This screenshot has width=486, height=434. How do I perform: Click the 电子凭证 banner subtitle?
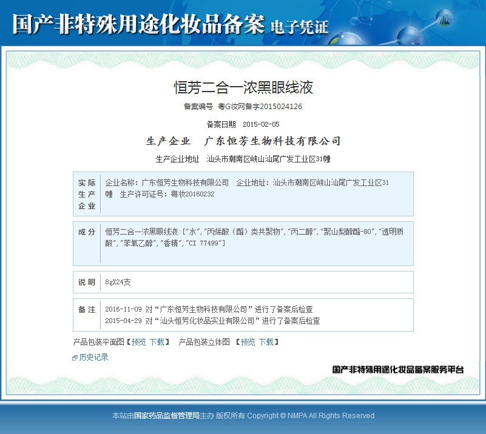[299, 27]
